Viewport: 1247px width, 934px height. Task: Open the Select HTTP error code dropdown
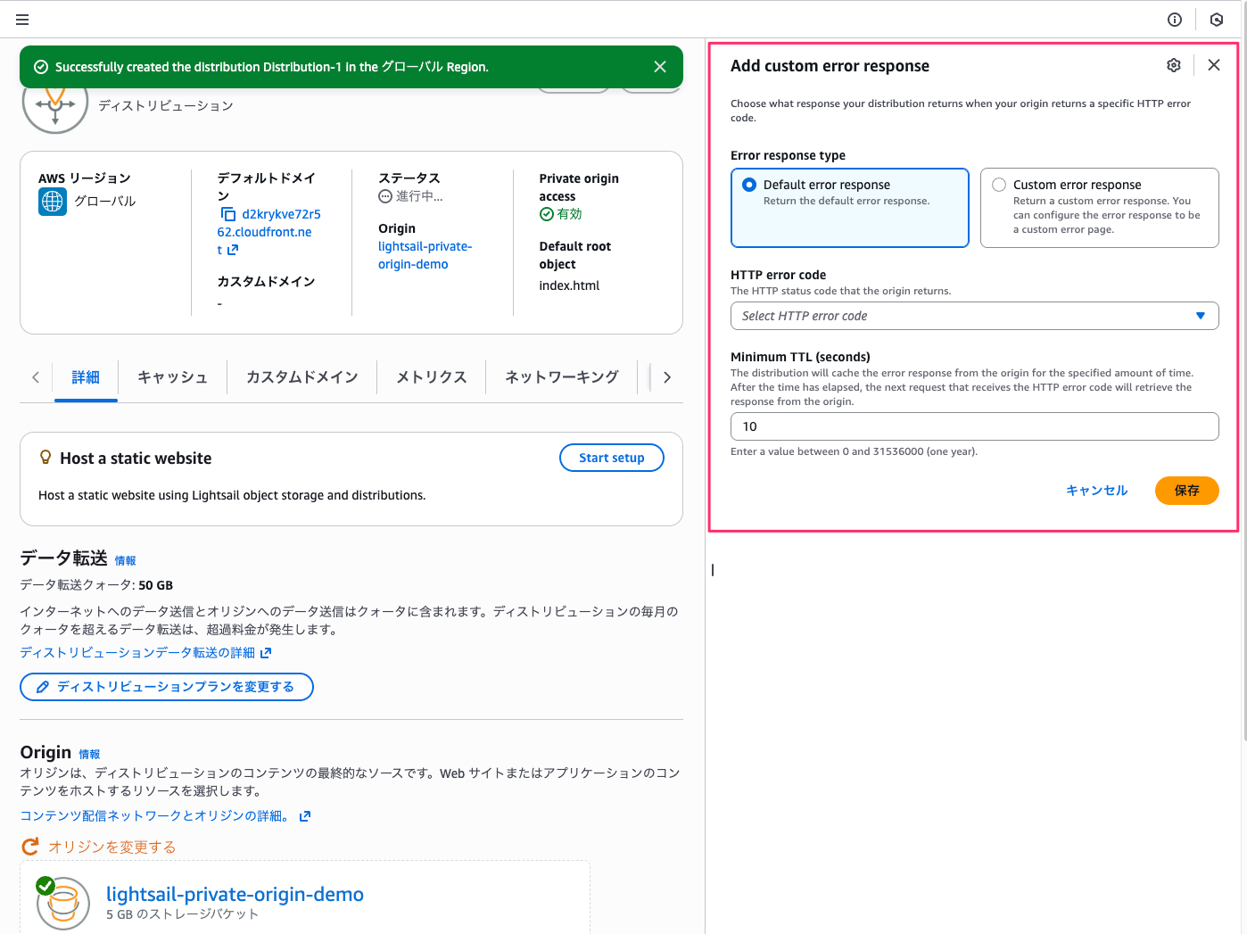pyautogui.click(x=975, y=316)
